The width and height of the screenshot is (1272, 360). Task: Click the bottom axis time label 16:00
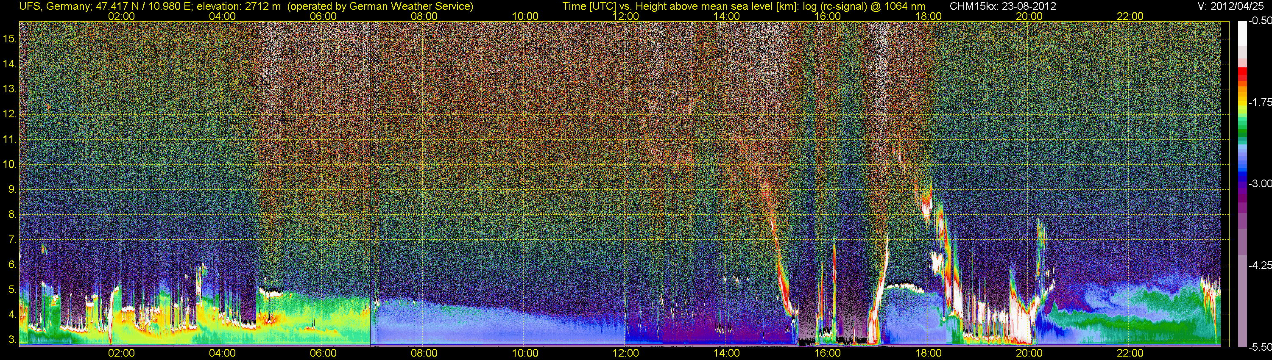point(828,353)
